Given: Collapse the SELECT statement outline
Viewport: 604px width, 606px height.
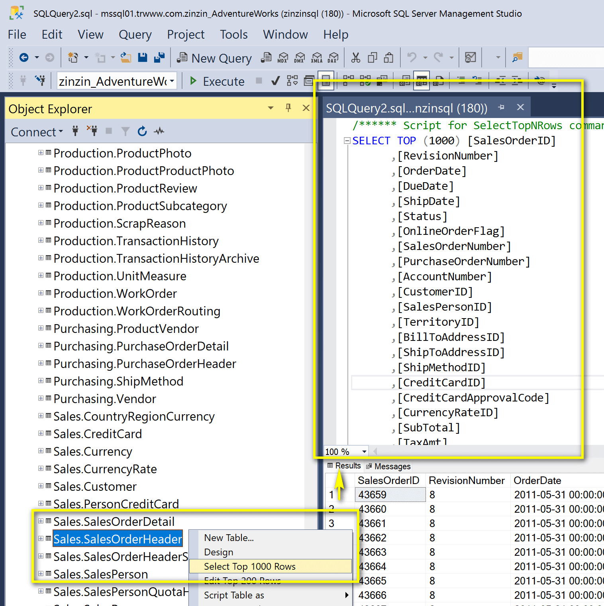Looking at the screenshot, I should coord(347,140).
